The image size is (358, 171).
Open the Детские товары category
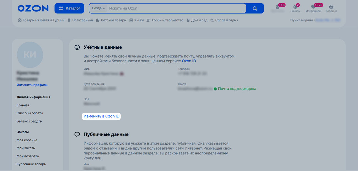(x=111, y=20)
